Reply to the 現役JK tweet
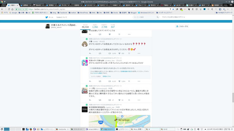 tap(90, 53)
